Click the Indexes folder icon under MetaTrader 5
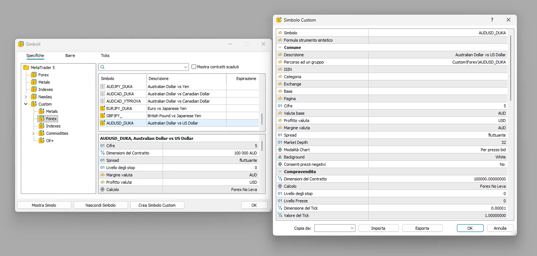This screenshot has height=256, width=537. pos(34,89)
